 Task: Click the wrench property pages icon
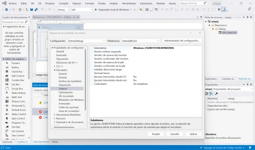[x=216, y=93]
